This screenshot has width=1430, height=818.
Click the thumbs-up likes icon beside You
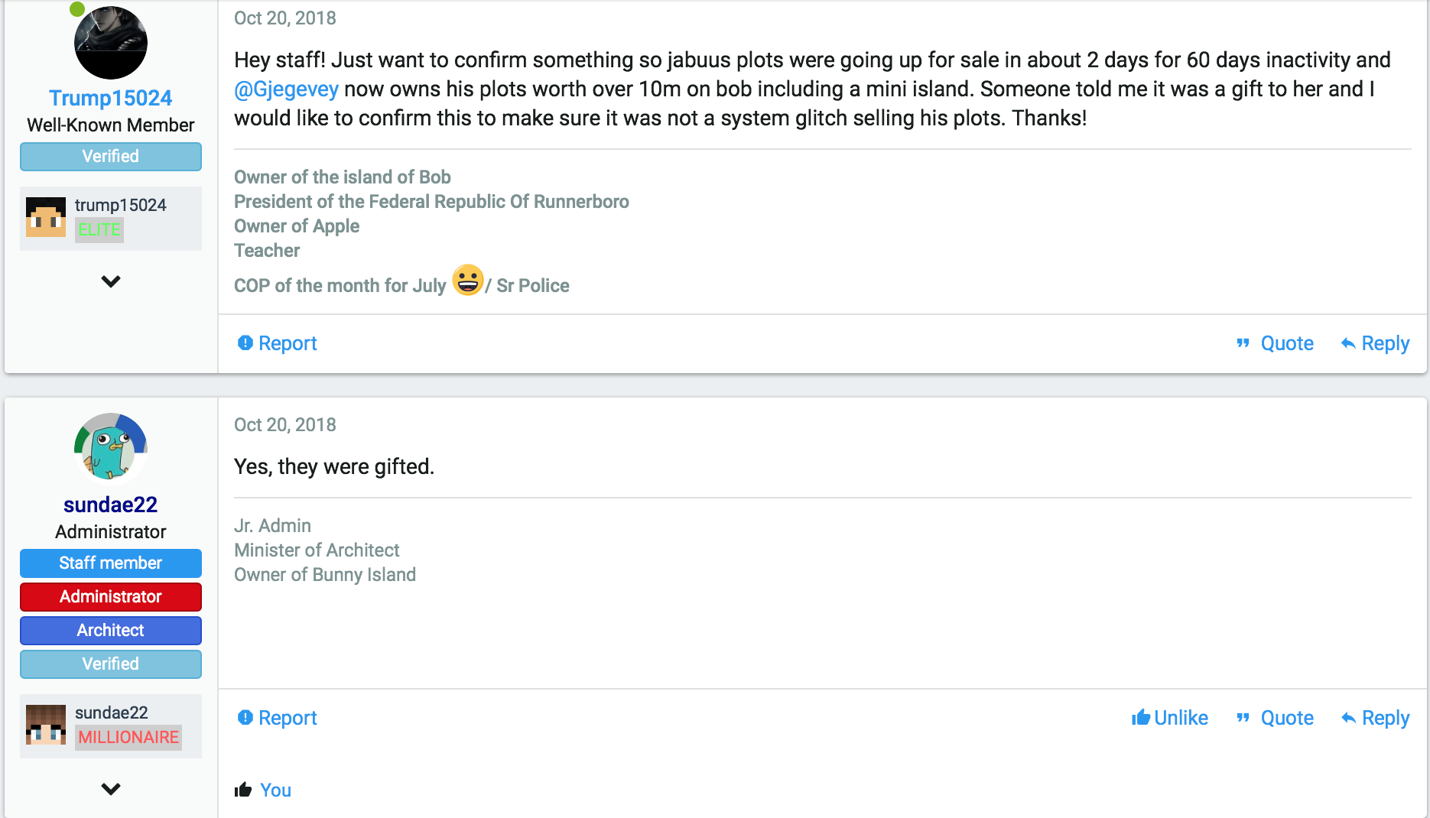243,790
